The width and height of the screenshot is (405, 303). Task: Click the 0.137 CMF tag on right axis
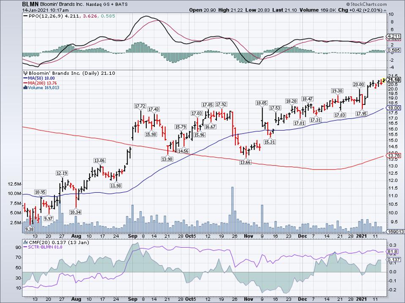(x=394, y=259)
